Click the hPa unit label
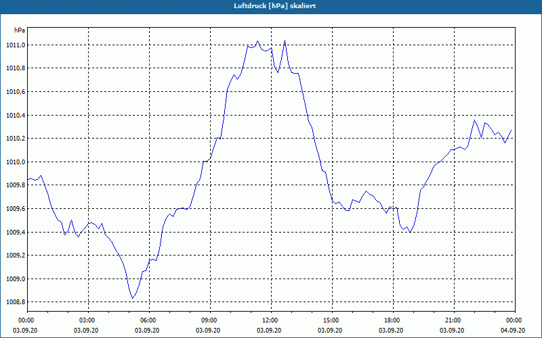This screenshot has height=338, width=542. pos(20,30)
